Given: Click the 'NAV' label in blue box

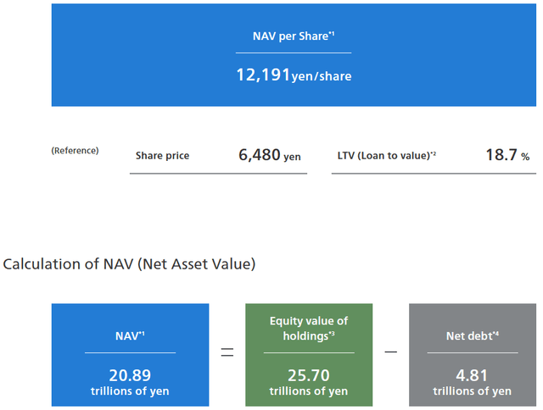Looking at the screenshot, I should [130, 335].
